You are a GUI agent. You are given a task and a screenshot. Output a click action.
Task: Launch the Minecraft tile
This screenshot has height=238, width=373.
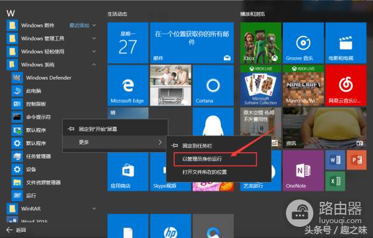point(303,85)
